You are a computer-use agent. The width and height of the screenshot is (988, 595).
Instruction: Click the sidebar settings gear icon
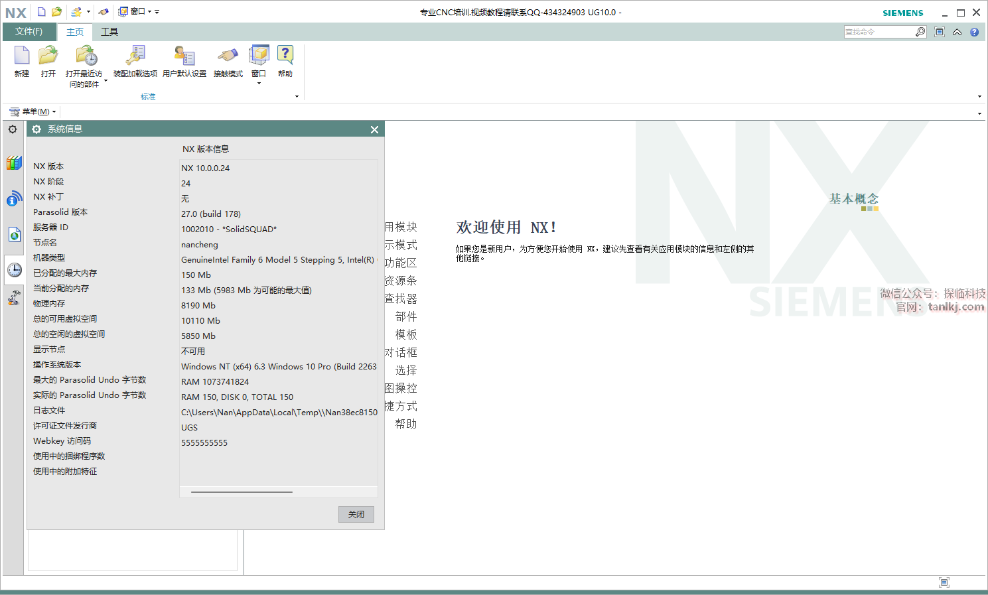[x=13, y=129]
